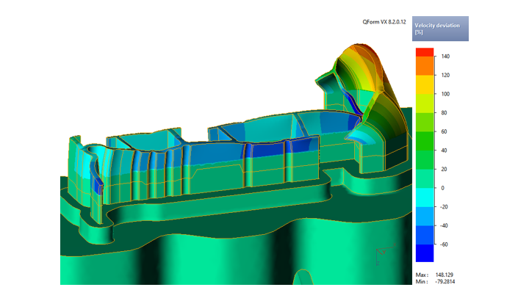
Task: Click the Velocity deviation [%] label box
Action: click(440, 29)
